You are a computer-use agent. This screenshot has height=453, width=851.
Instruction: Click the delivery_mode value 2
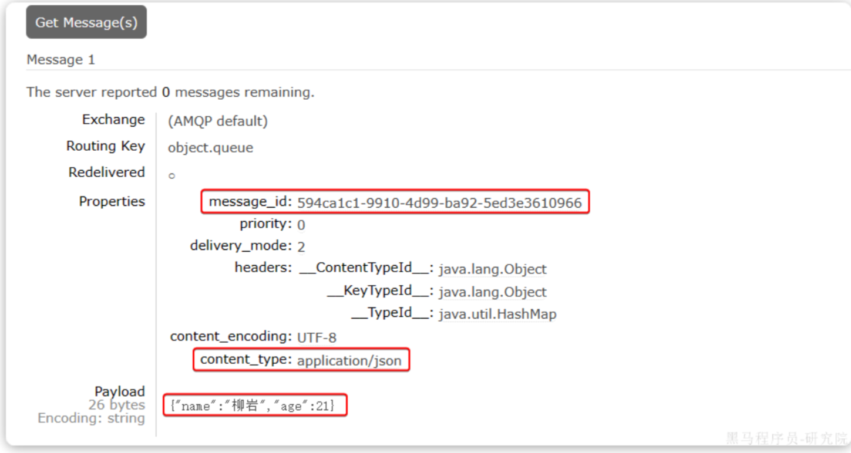301,247
